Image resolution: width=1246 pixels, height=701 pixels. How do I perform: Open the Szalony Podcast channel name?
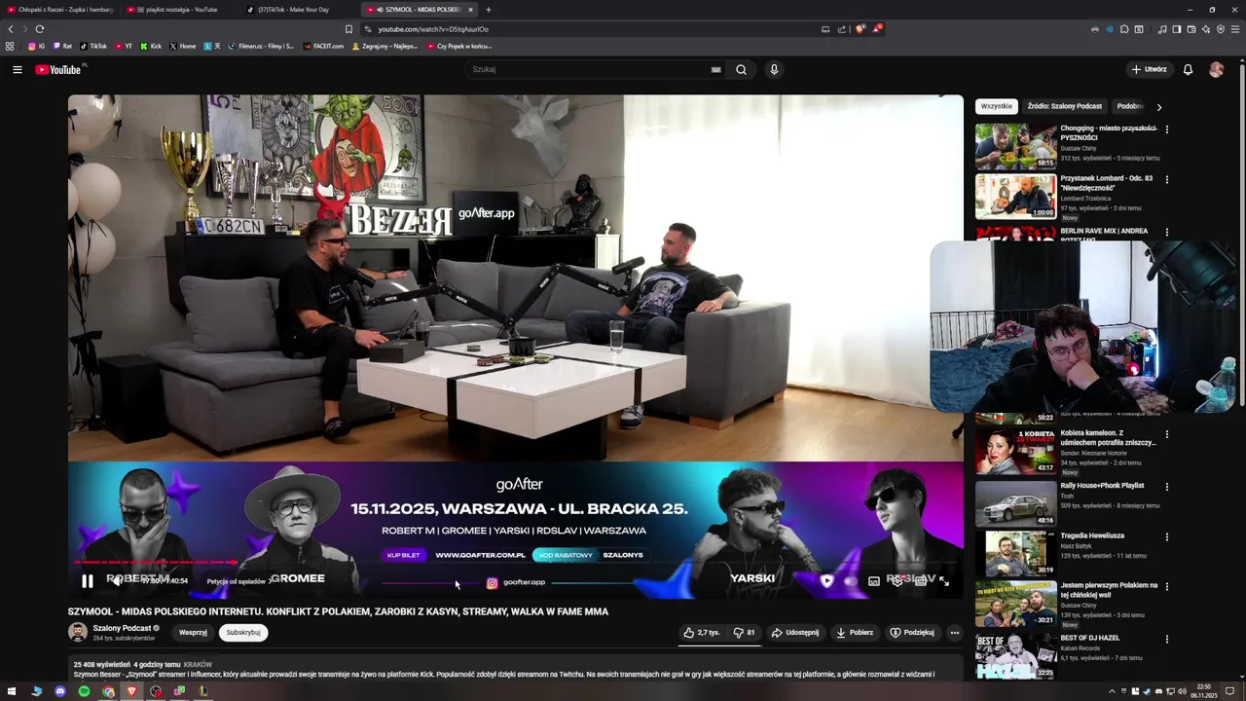tap(122, 628)
